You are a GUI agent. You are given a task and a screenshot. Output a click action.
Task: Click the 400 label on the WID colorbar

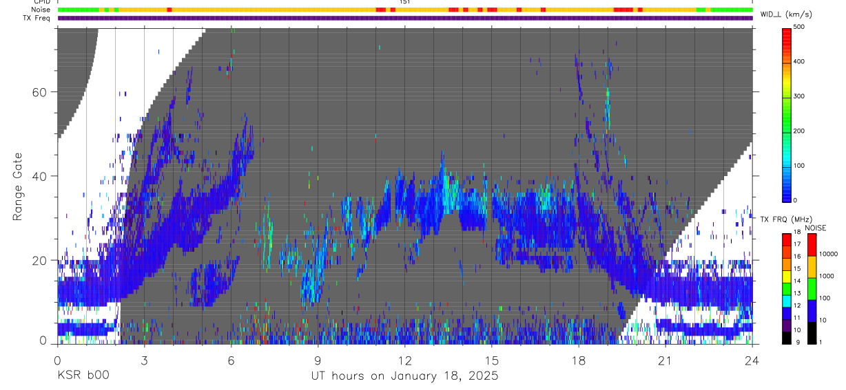799,62
